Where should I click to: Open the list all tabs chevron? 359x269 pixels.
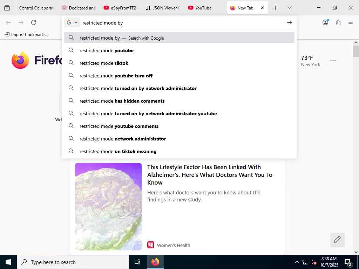click(x=289, y=8)
